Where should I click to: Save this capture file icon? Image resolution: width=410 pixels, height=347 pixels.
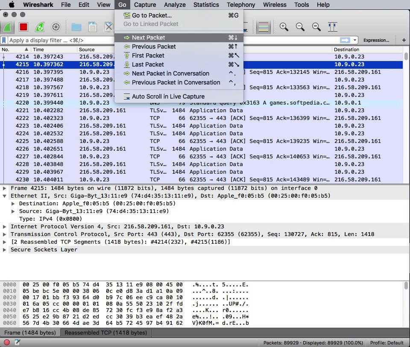pyautogui.click(x=93, y=27)
